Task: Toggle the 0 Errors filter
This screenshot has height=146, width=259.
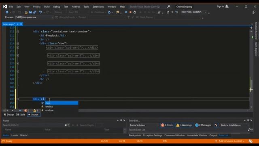Action: (167, 125)
